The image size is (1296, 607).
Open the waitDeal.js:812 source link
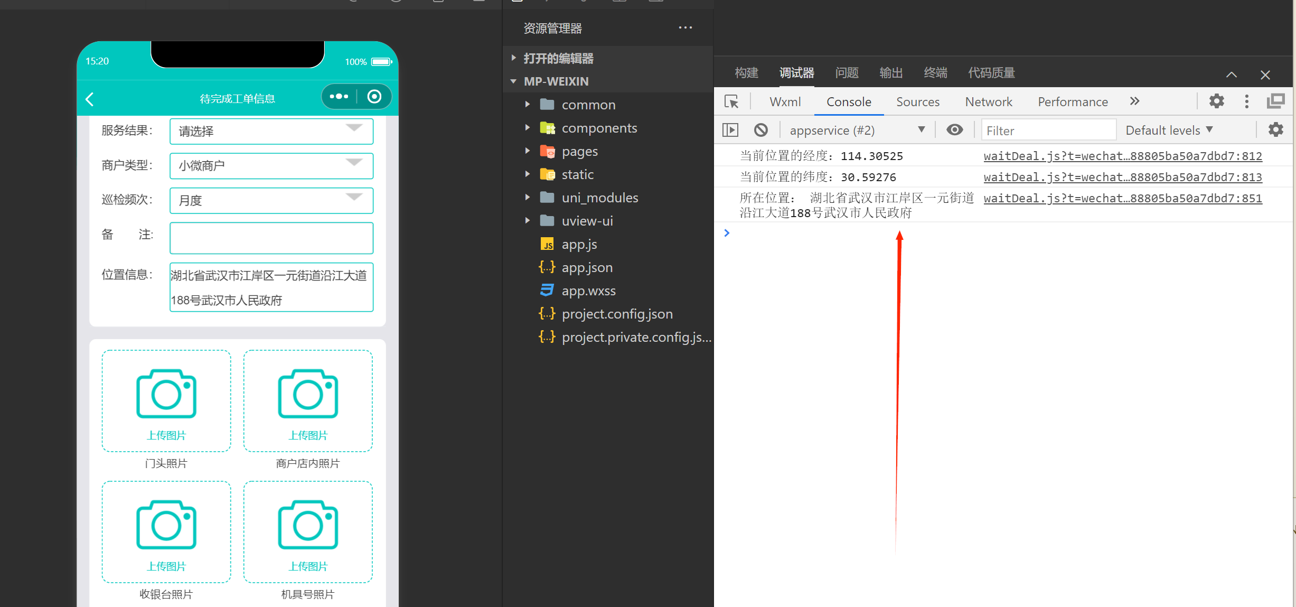(x=1122, y=156)
